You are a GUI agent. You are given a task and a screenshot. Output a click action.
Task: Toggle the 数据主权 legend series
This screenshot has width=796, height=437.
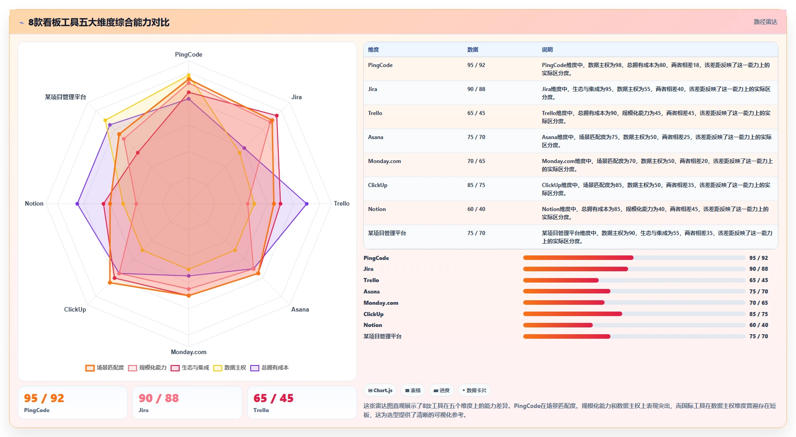pos(230,368)
